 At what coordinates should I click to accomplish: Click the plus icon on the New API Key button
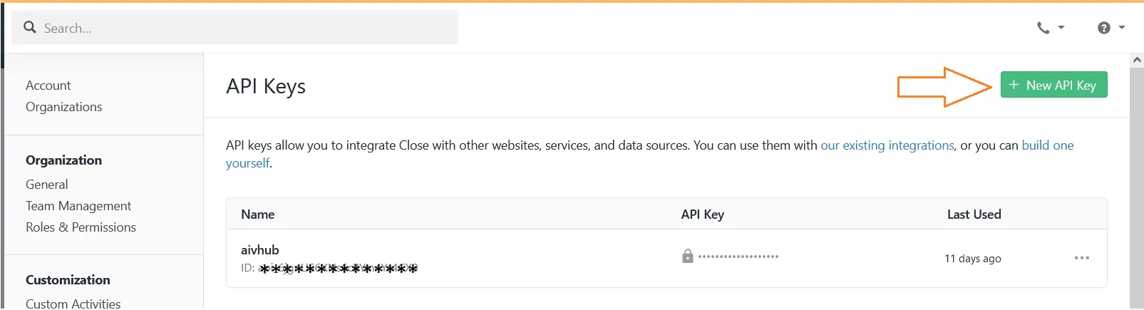click(1014, 85)
